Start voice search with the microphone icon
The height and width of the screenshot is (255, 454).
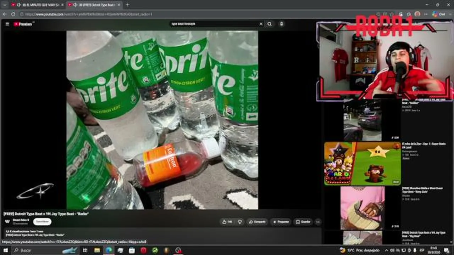[x=281, y=24]
